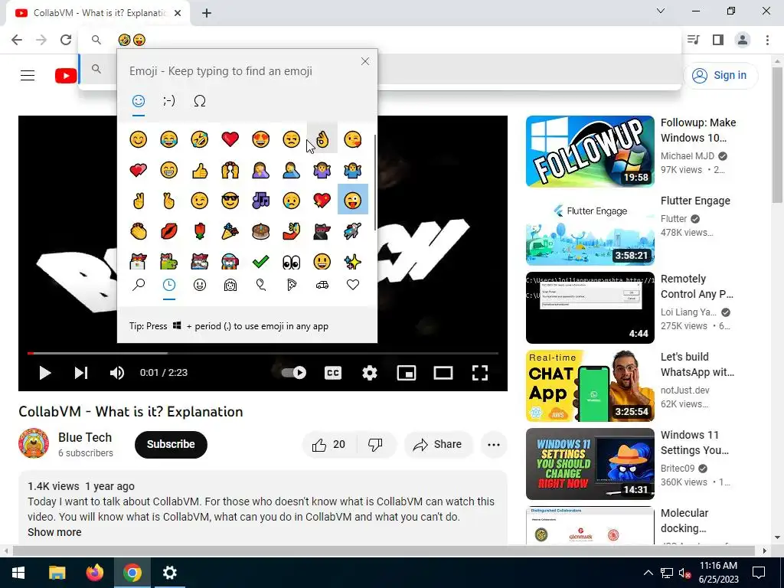
Task: Select the crying face emoji
Action: coord(292,201)
